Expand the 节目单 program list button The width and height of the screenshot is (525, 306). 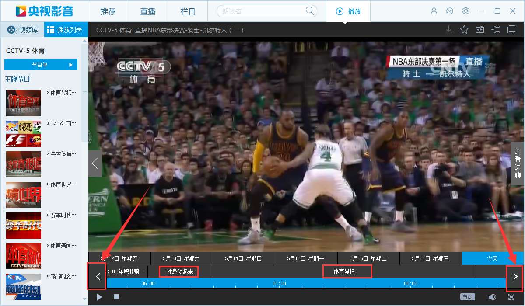point(41,65)
